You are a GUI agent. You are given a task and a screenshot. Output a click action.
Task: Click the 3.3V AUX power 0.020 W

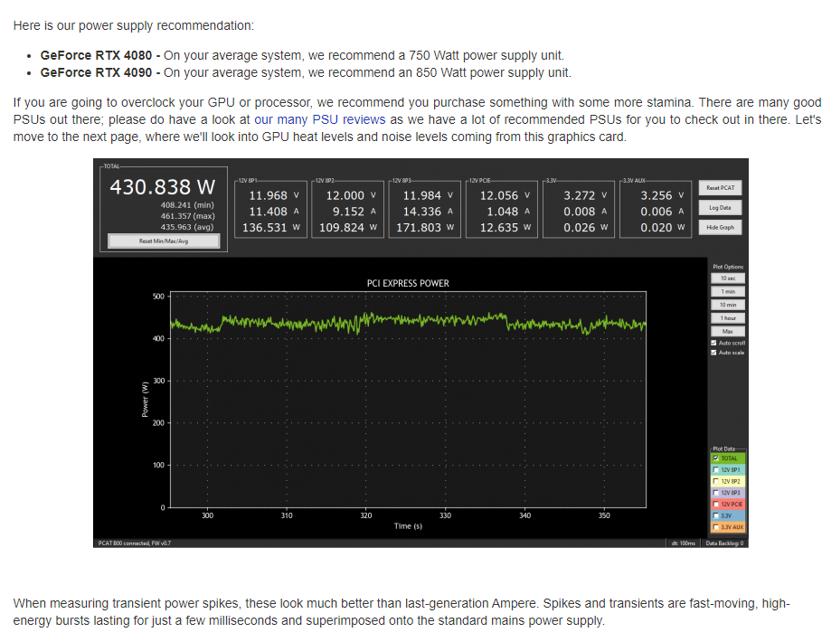[x=662, y=228]
